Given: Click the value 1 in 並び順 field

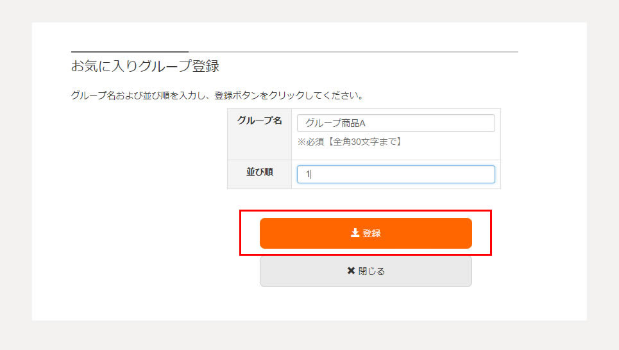Looking at the screenshot, I should click(307, 174).
